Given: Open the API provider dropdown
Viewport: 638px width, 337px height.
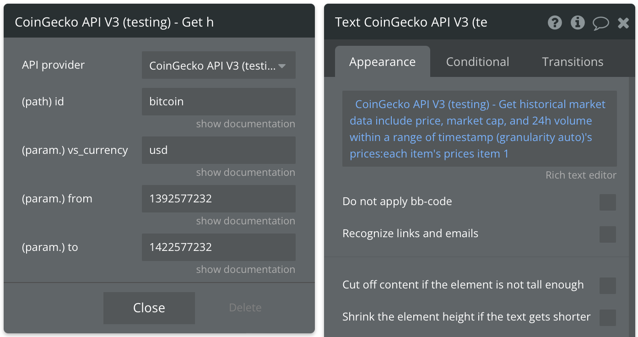Looking at the screenshot, I should click(219, 65).
